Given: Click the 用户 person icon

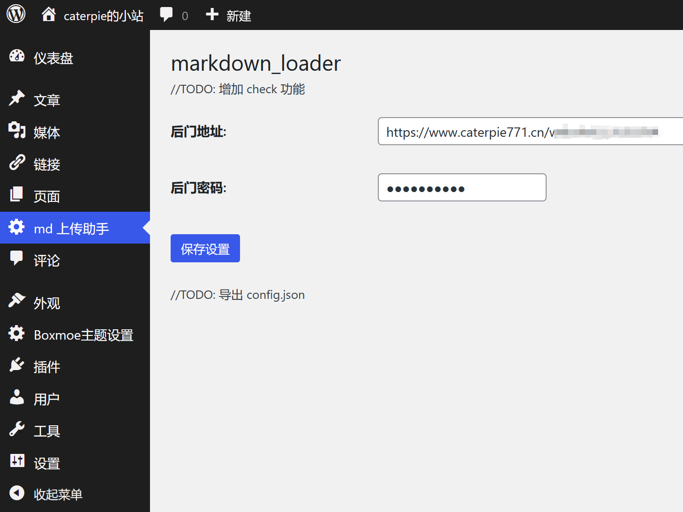Looking at the screenshot, I should pyautogui.click(x=17, y=397).
